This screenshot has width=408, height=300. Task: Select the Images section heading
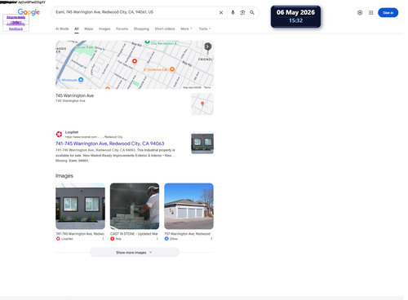coord(64,176)
